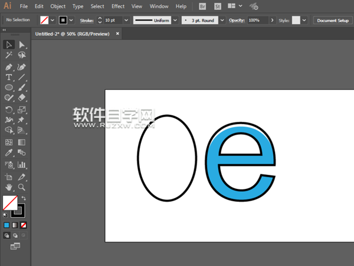This screenshot has height=266, width=354.
Task: Open the arrange documents dropdown arrow
Action: (x=241, y=6)
